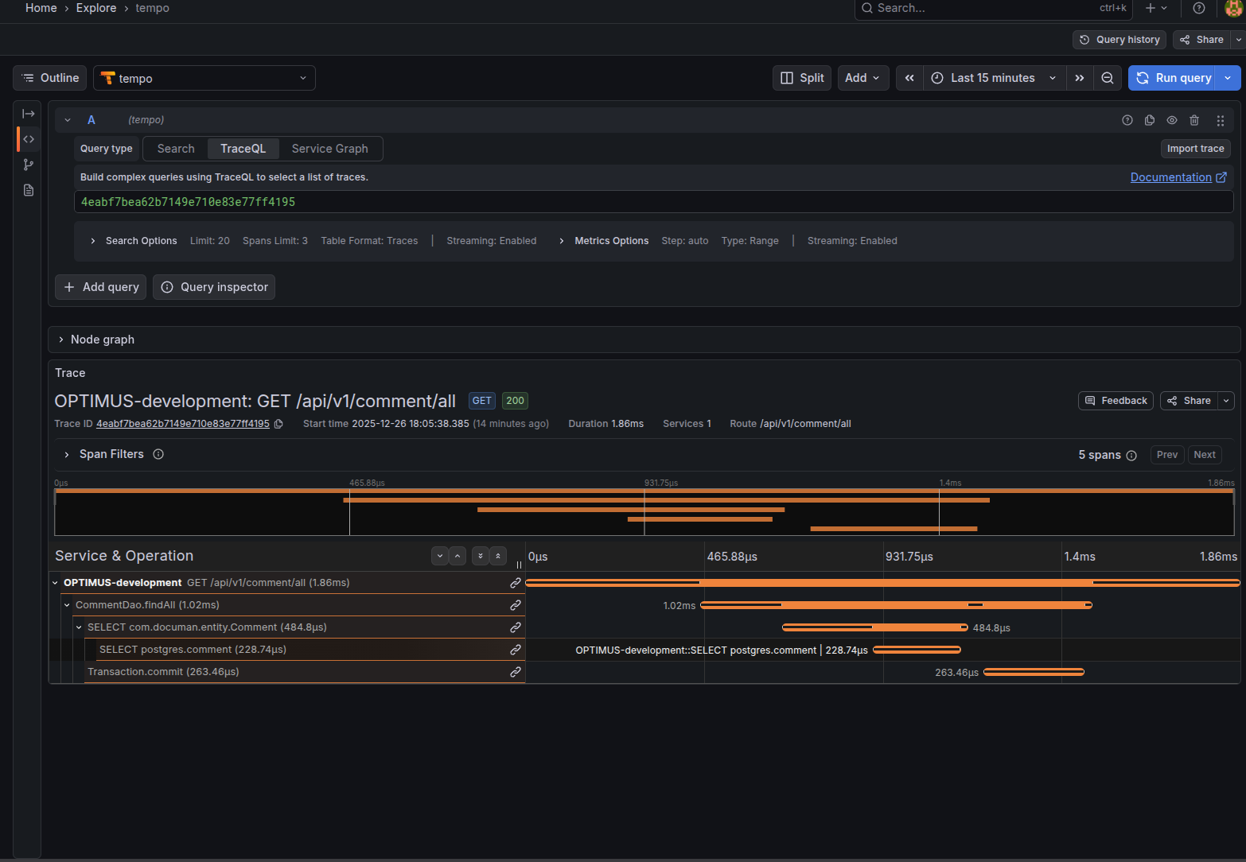This screenshot has height=862, width=1246.
Task: Click the zoom out time range icon
Action: pos(1107,78)
